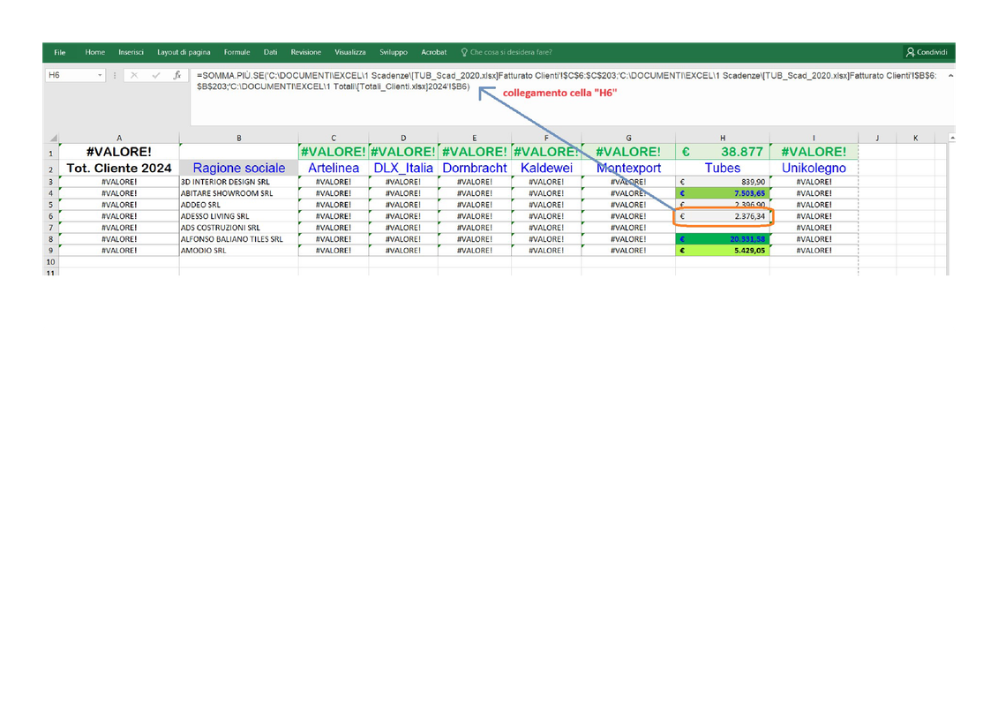Select cell '3D INTERIOR DESIGN SRL'
This screenshot has width=998, height=706.
click(238, 182)
